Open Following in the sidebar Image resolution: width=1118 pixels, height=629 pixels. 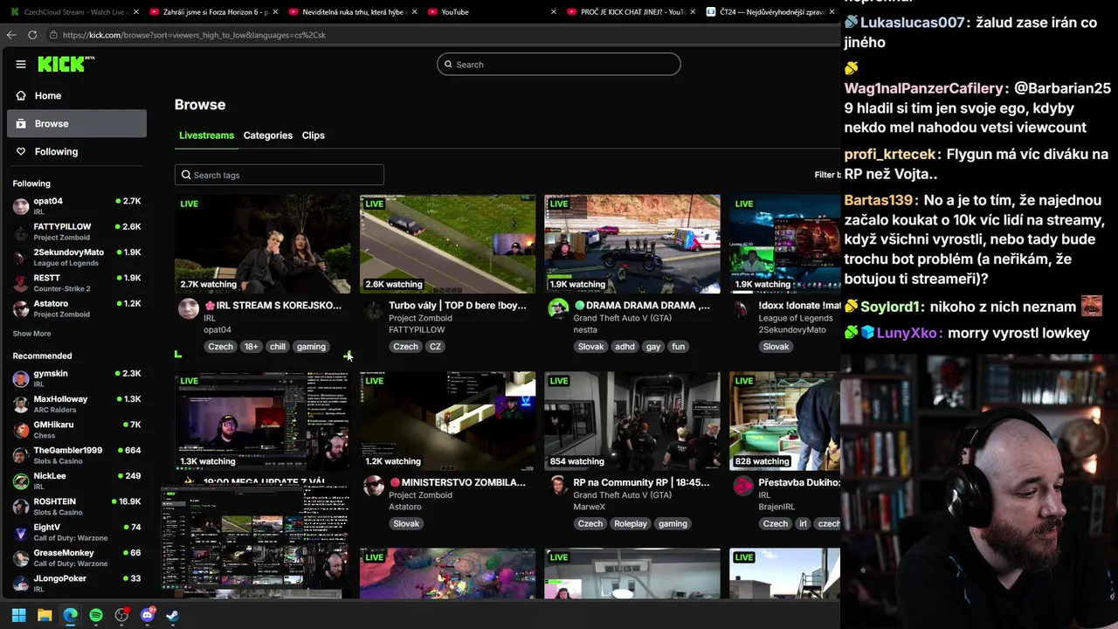77,151
